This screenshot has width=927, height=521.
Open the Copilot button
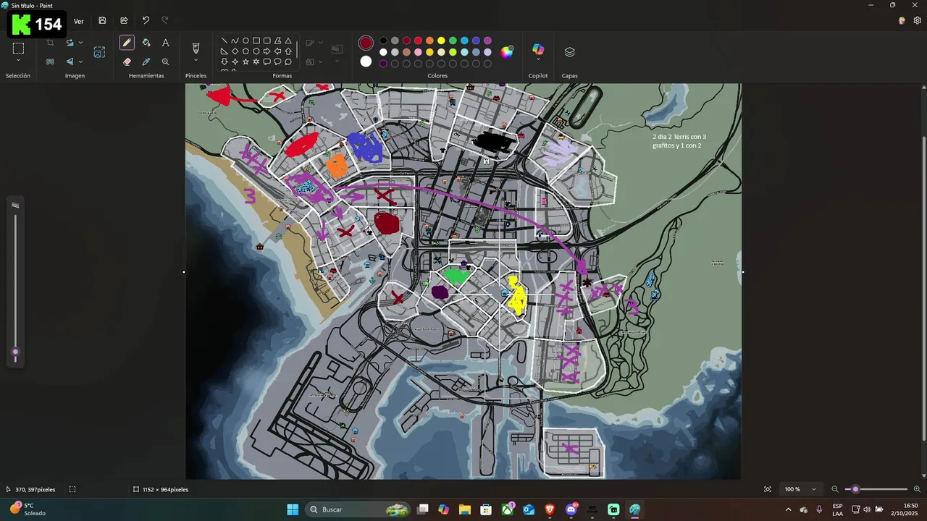click(x=538, y=48)
